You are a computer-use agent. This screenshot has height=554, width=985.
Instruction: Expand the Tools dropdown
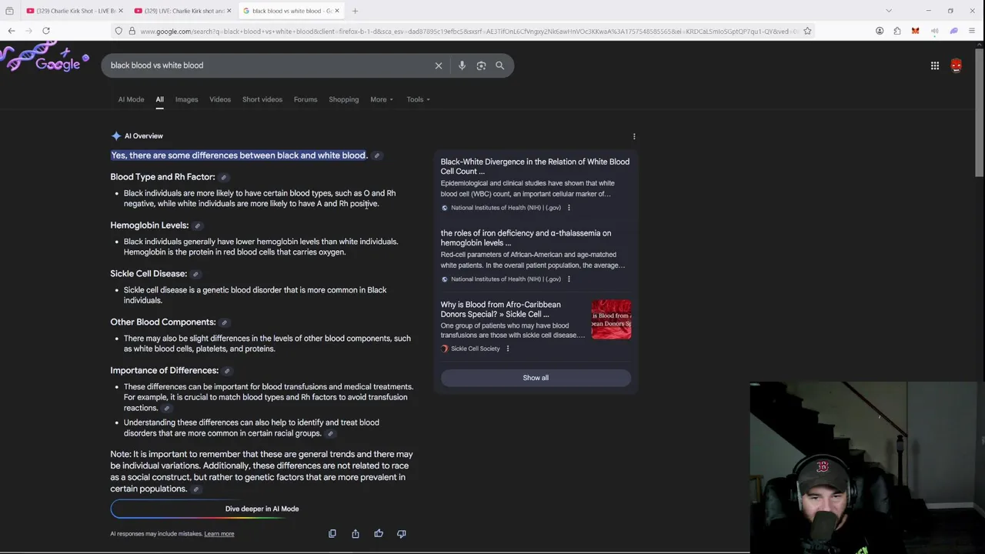pyautogui.click(x=419, y=99)
